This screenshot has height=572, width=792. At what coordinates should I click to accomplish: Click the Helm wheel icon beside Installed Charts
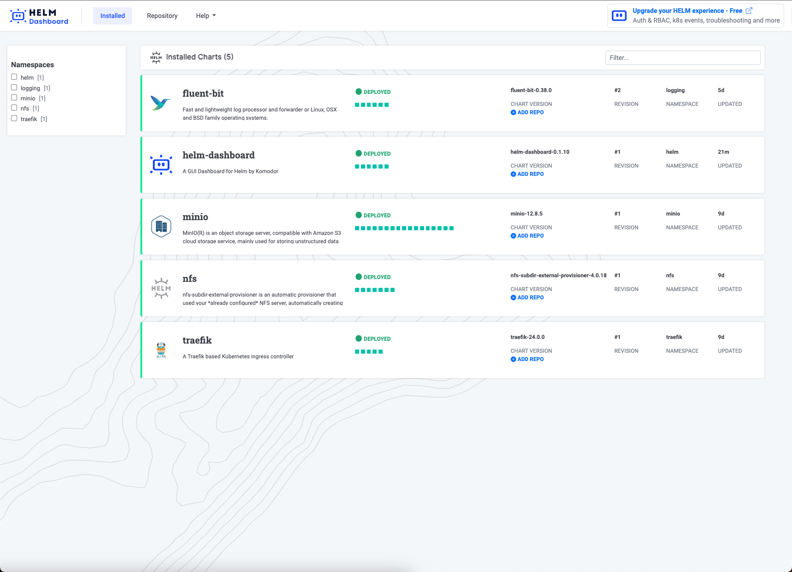click(x=156, y=57)
